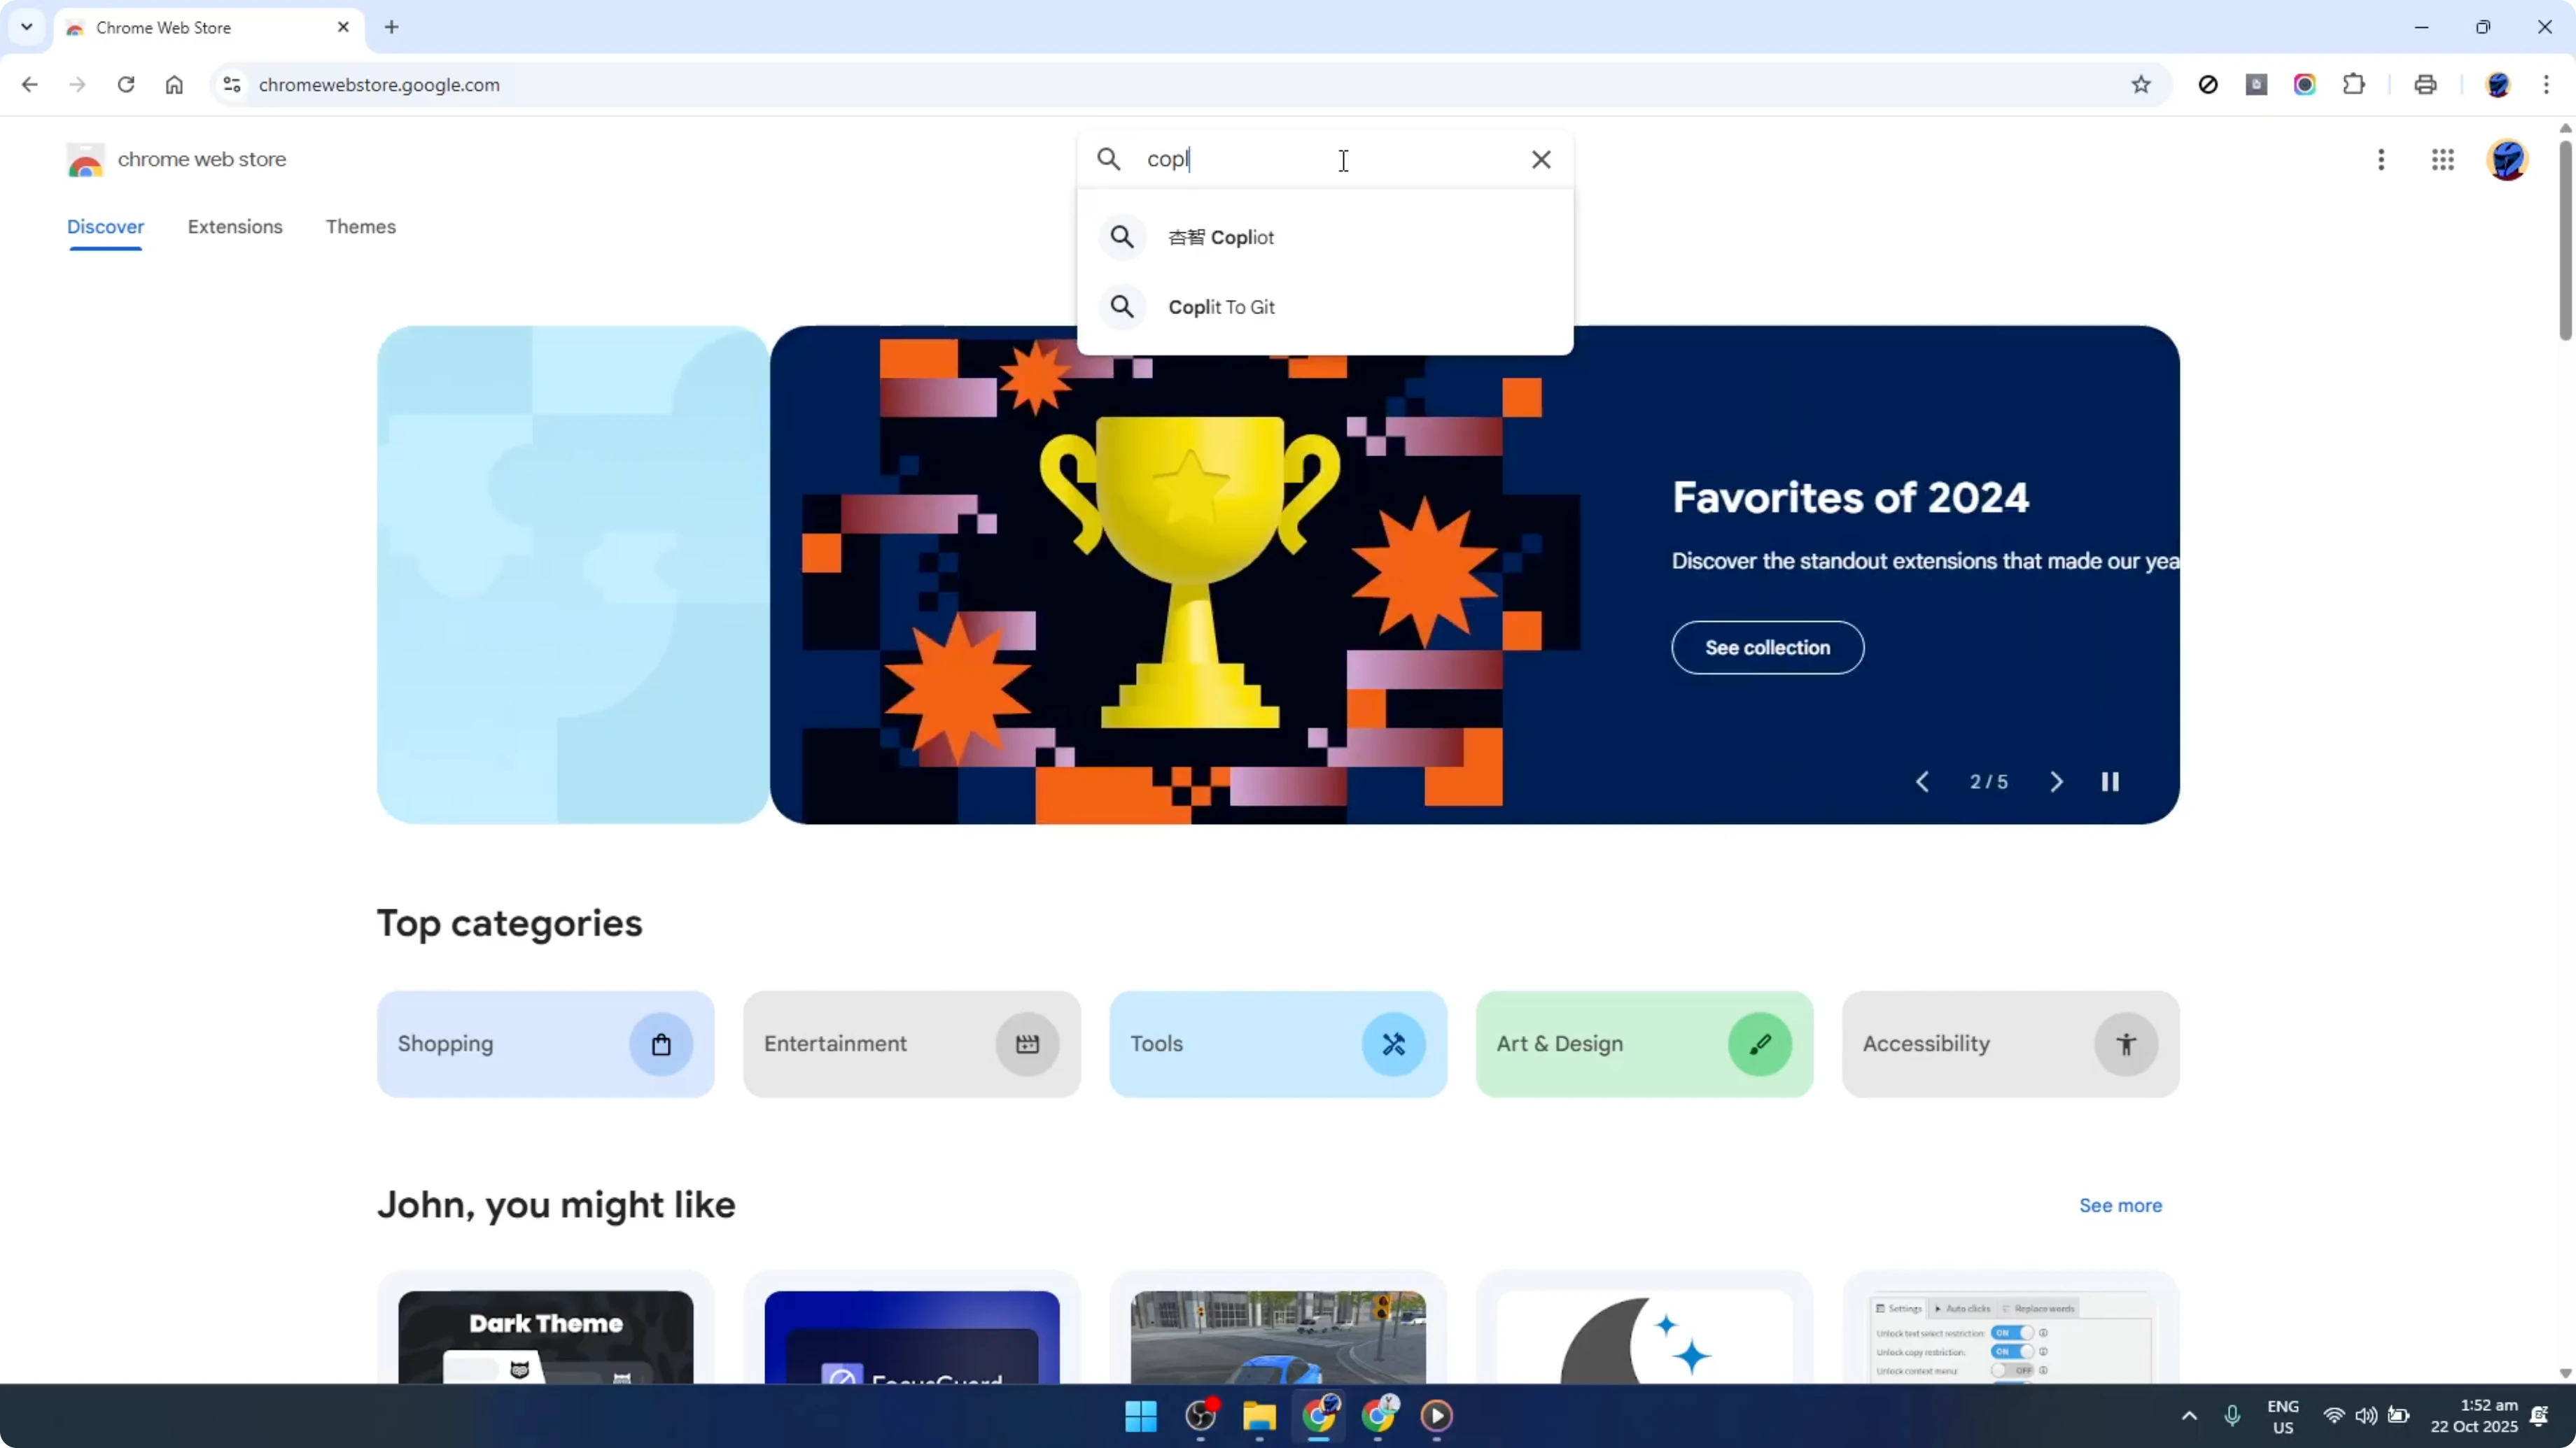
Task: Click the Accessibility category person icon
Action: coord(2127,1043)
